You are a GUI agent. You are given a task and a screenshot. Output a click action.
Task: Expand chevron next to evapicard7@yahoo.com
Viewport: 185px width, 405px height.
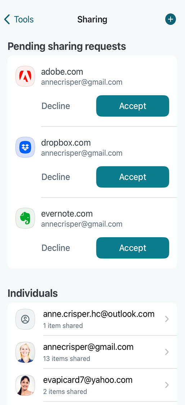[167, 385]
